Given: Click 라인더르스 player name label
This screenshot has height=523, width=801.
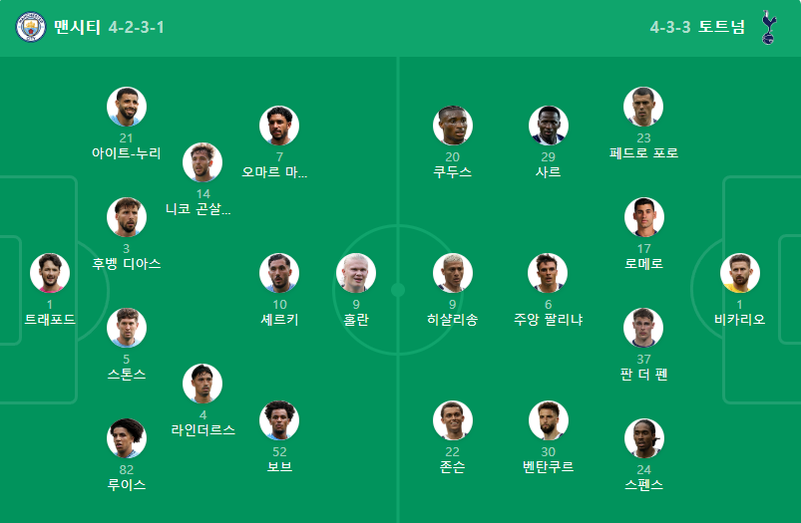Looking at the screenshot, I should [202, 430].
